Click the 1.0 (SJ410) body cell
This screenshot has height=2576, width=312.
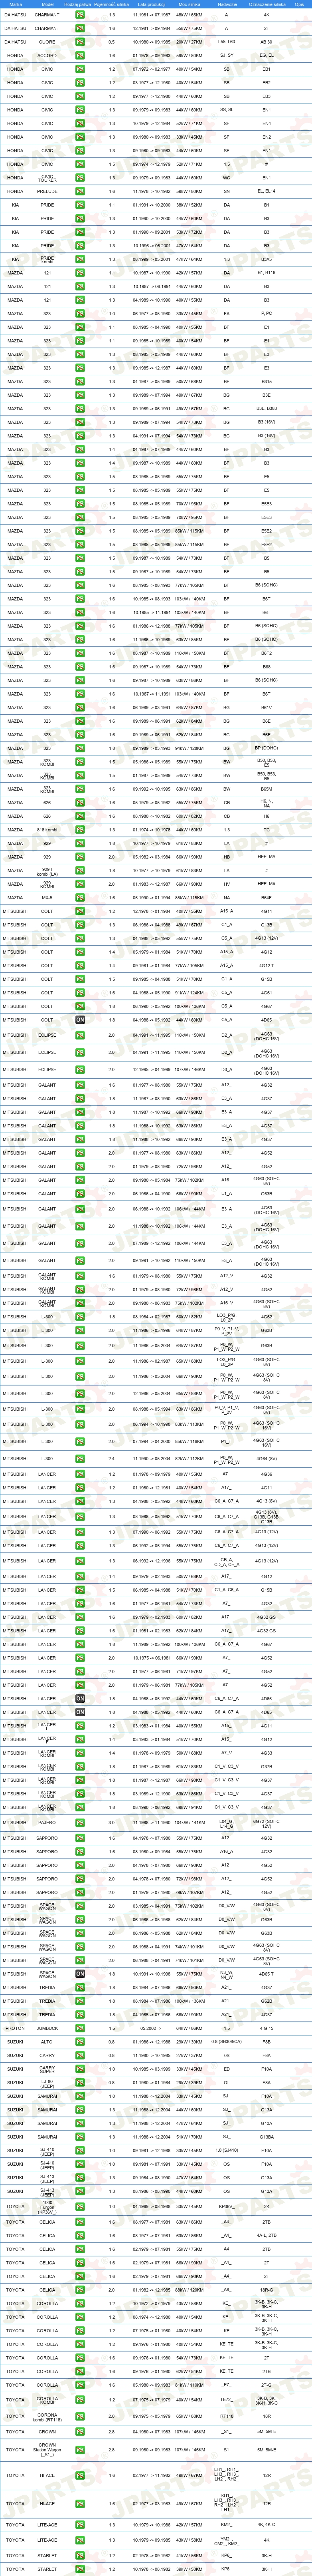(x=227, y=2150)
